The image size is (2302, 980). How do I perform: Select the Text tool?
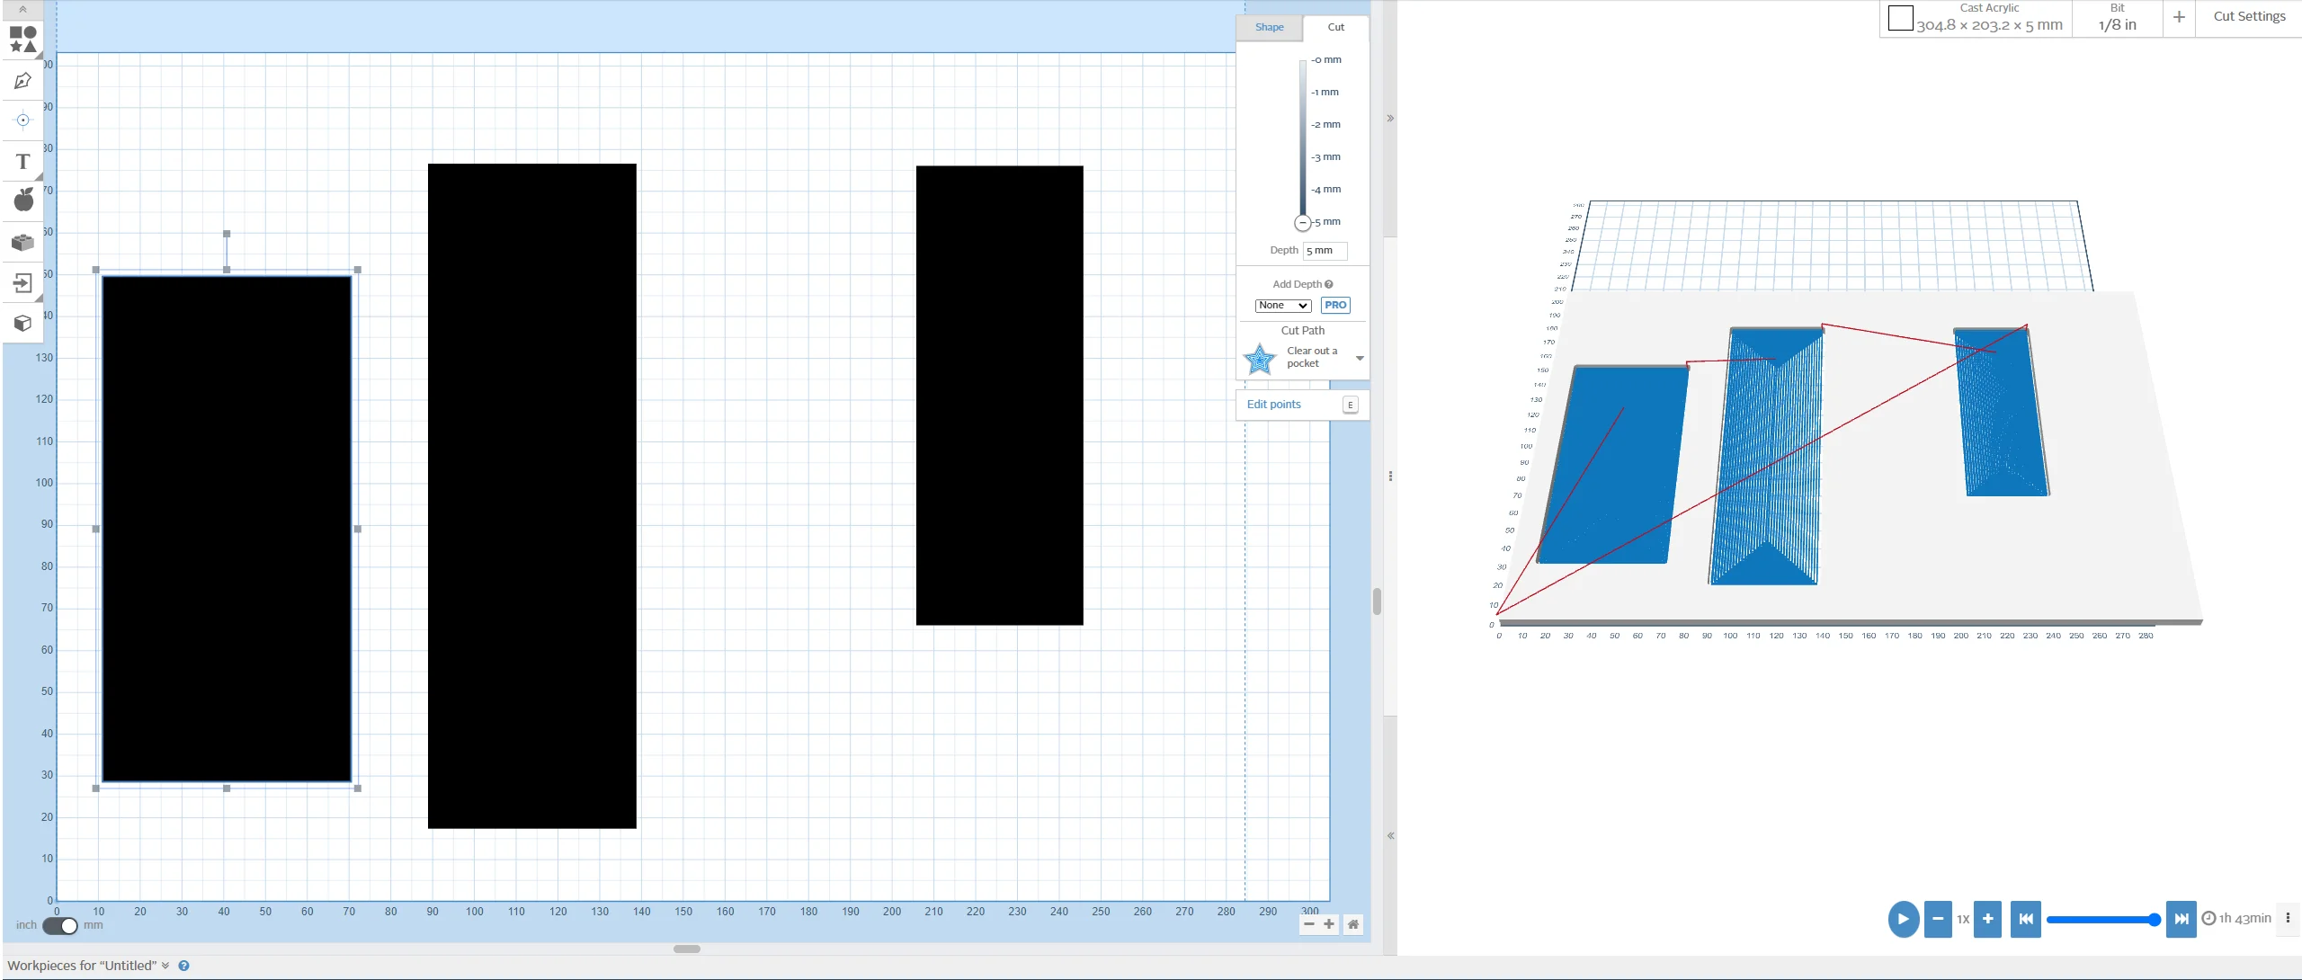pos(22,162)
